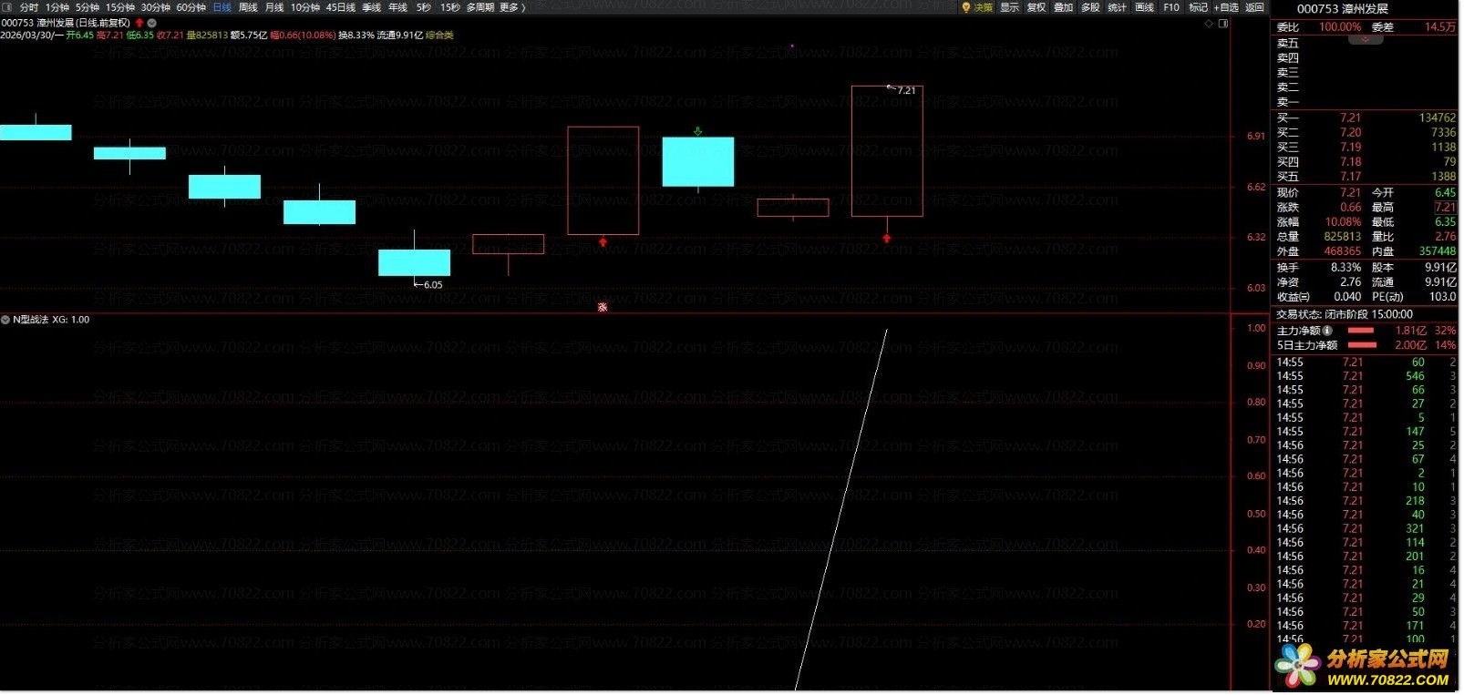This screenshot has width=1464, height=695.
Task: Click the red 涨 marker below the chart
Action: coord(602,307)
